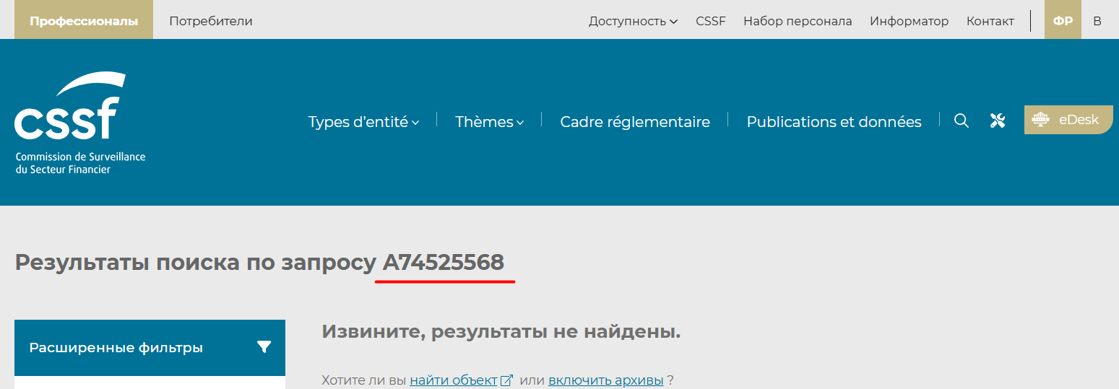Screen dimensions: 1119x389
Task: Open the eDesk portal button
Action: [x=1068, y=120]
